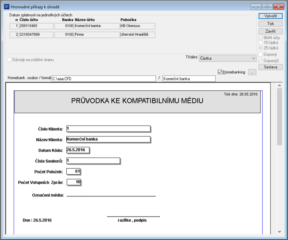
Task: Click the application icon in title bar
Action: (x=7, y=7)
